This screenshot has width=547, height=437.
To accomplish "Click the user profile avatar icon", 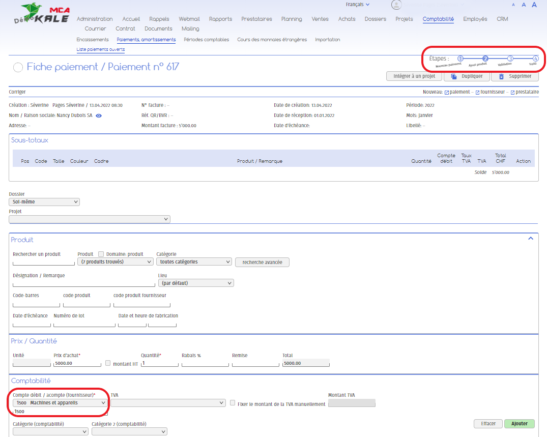I will (396, 5).
